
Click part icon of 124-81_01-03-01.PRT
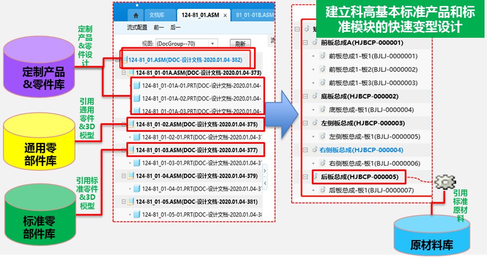pos(136,163)
